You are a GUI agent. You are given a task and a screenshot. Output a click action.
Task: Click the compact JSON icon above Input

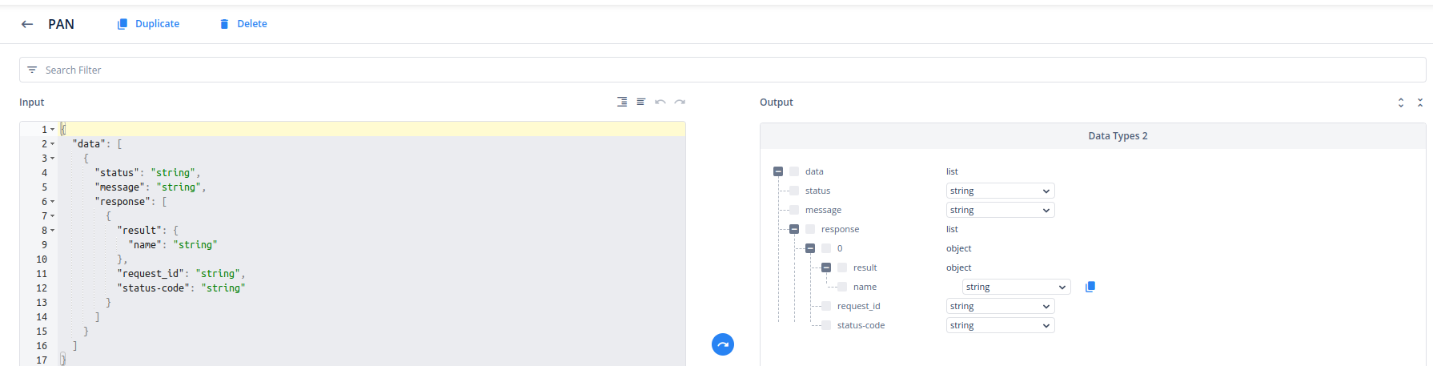pyautogui.click(x=641, y=102)
